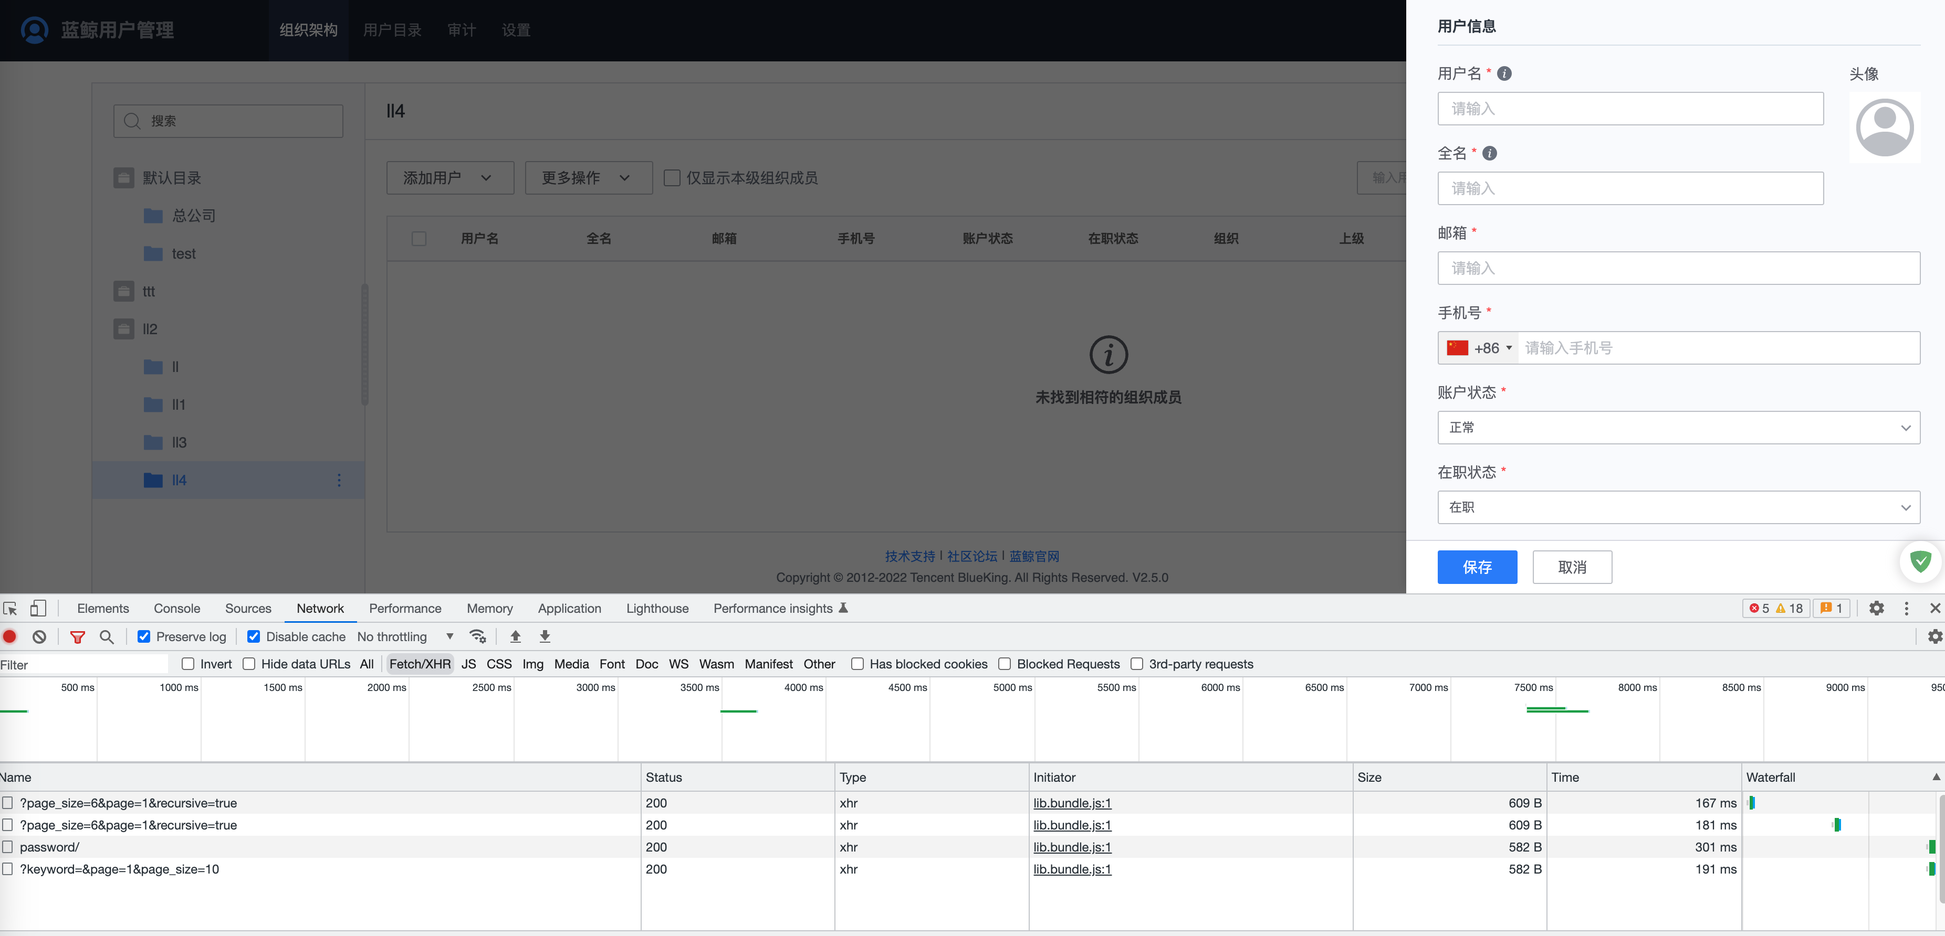The width and height of the screenshot is (1945, 936).
Task: Open the +86 country code selector
Action: pyautogui.click(x=1478, y=348)
